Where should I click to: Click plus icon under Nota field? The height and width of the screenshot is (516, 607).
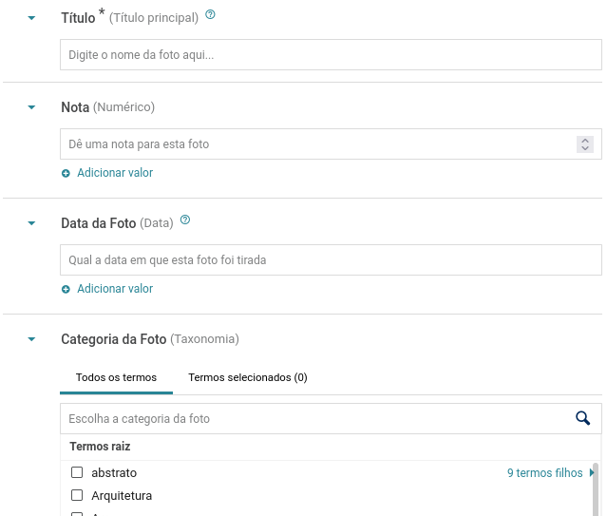click(66, 173)
